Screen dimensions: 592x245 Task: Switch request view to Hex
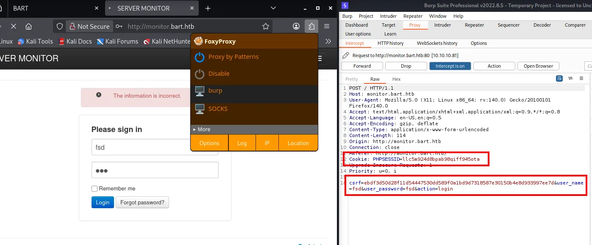click(396, 79)
